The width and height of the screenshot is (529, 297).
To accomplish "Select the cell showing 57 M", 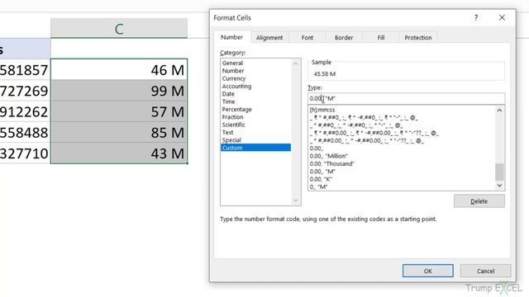I will click(x=119, y=111).
